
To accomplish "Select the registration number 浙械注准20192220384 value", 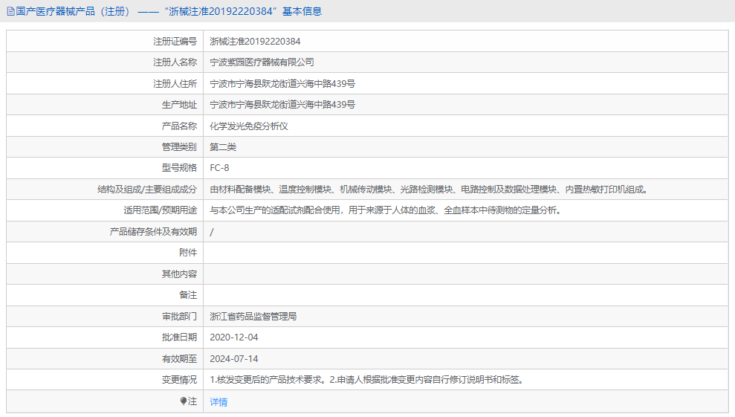I will coord(255,42).
